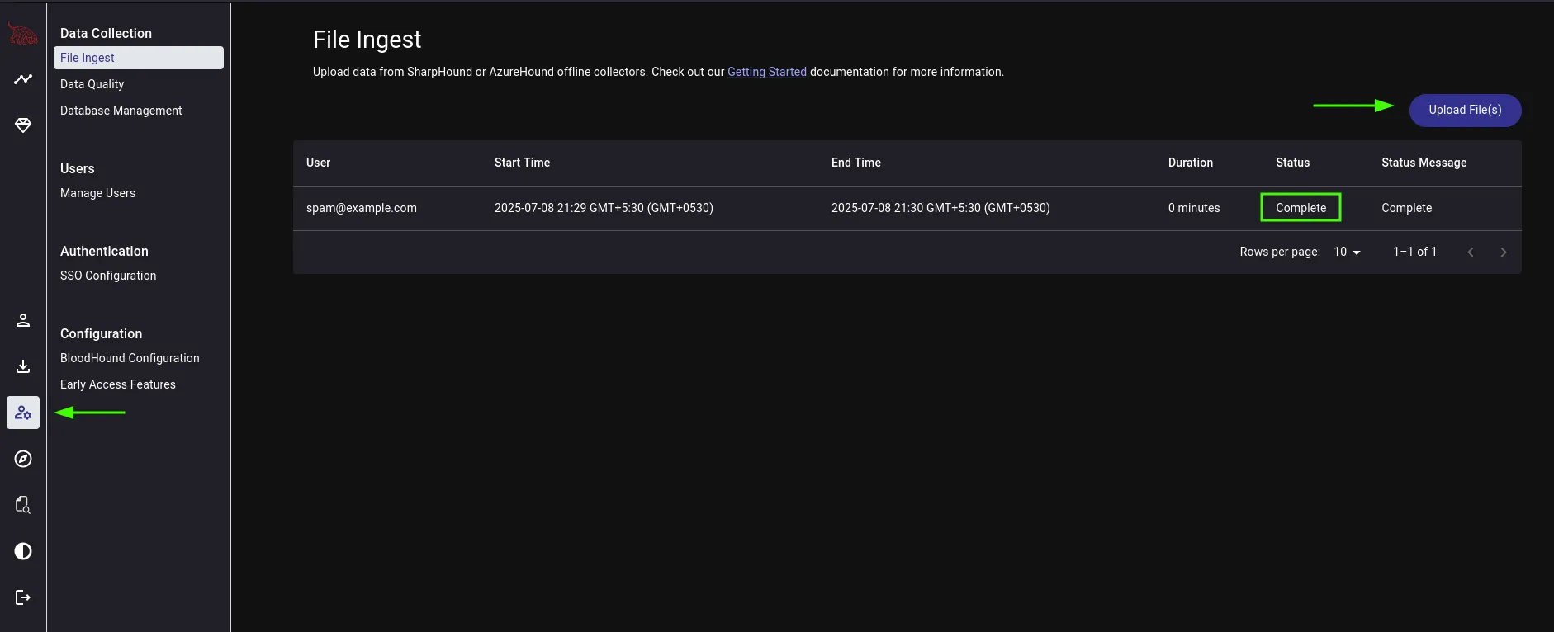Click the Log Out icon

tap(23, 597)
